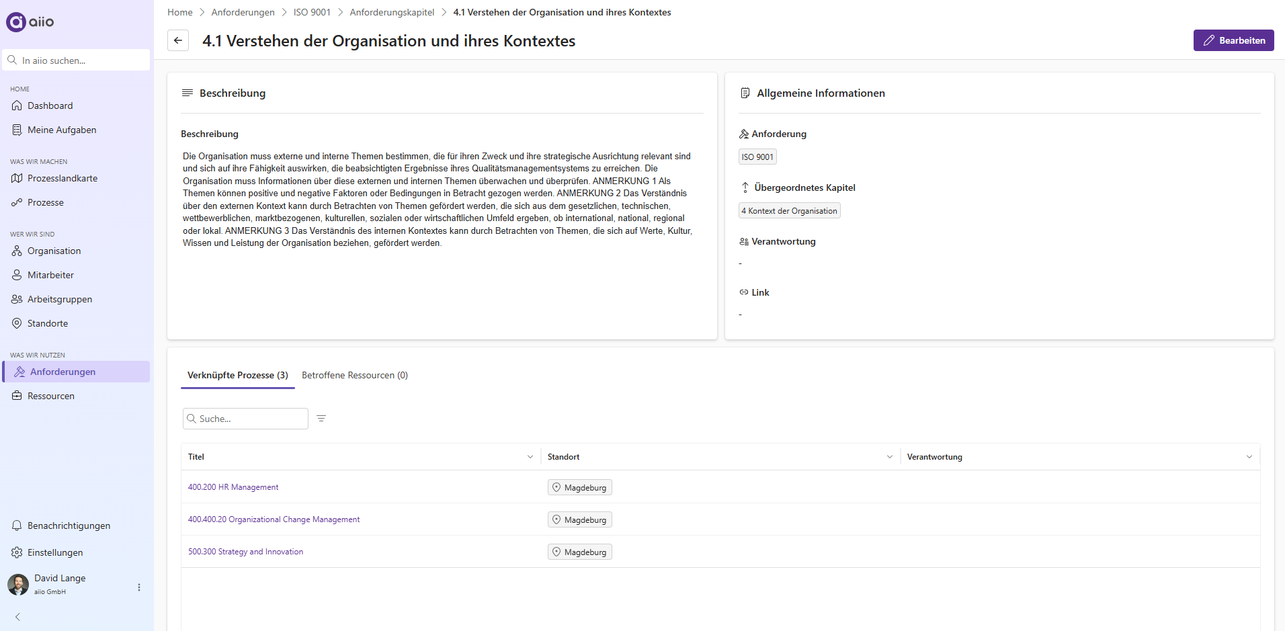Click the Benachrichtigungen bell icon
The image size is (1285, 631).
(17, 525)
